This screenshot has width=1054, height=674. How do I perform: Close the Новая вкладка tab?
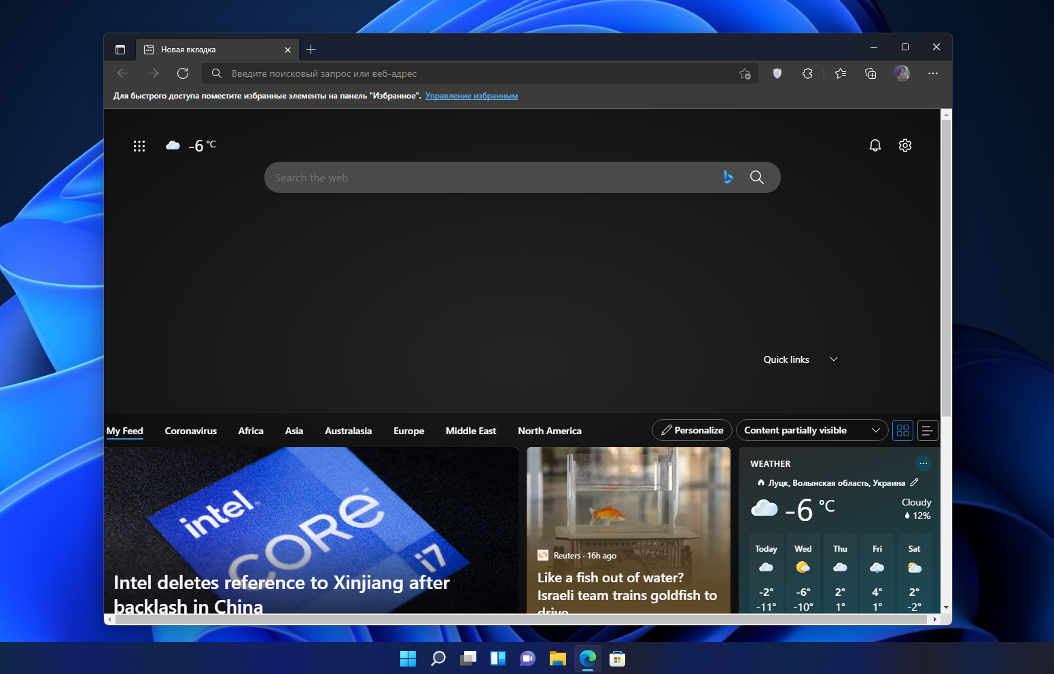(x=287, y=50)
